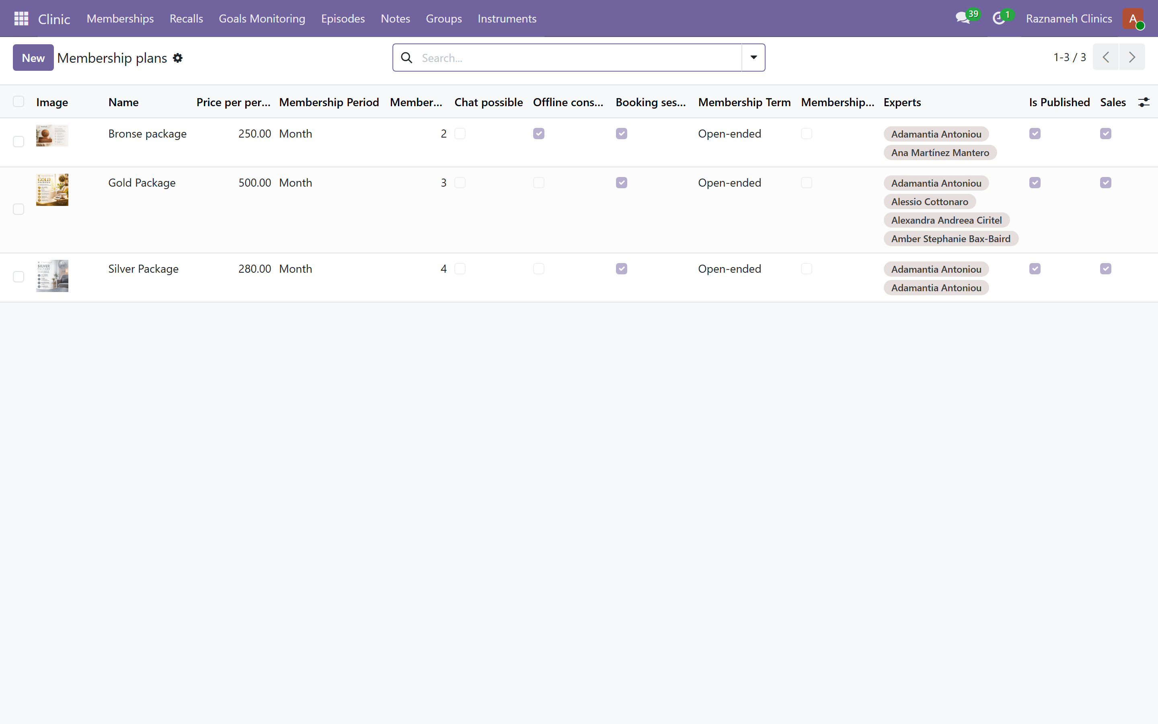This screenshot has width=1158, height=724.
Task: Click the Amber Stephanie Bax-Baird tag
Action: (951, 239)
